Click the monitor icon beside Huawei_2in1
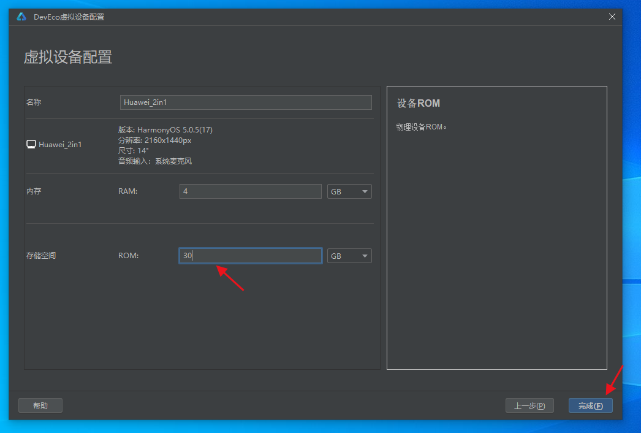The width and height of the screenshot is (641, 433). point(31,144)
